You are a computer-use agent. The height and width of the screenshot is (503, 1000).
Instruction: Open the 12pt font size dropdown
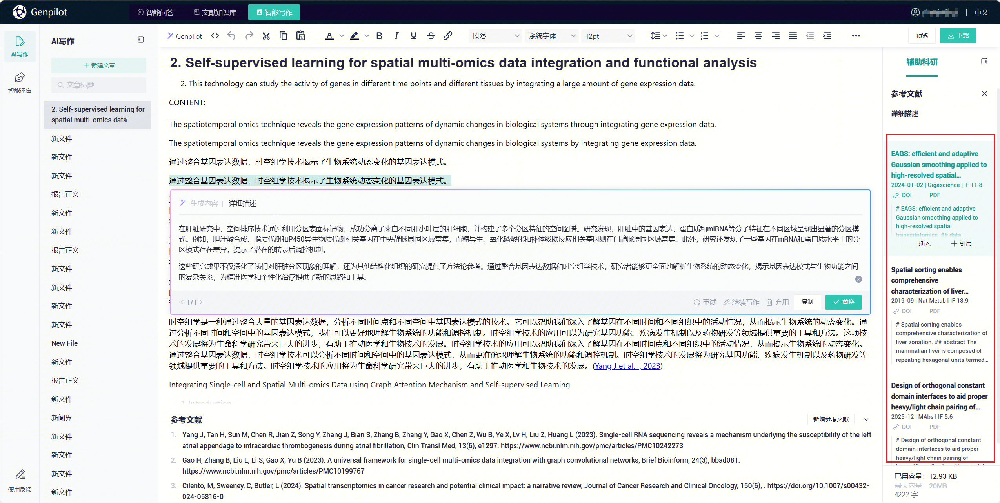608,36
